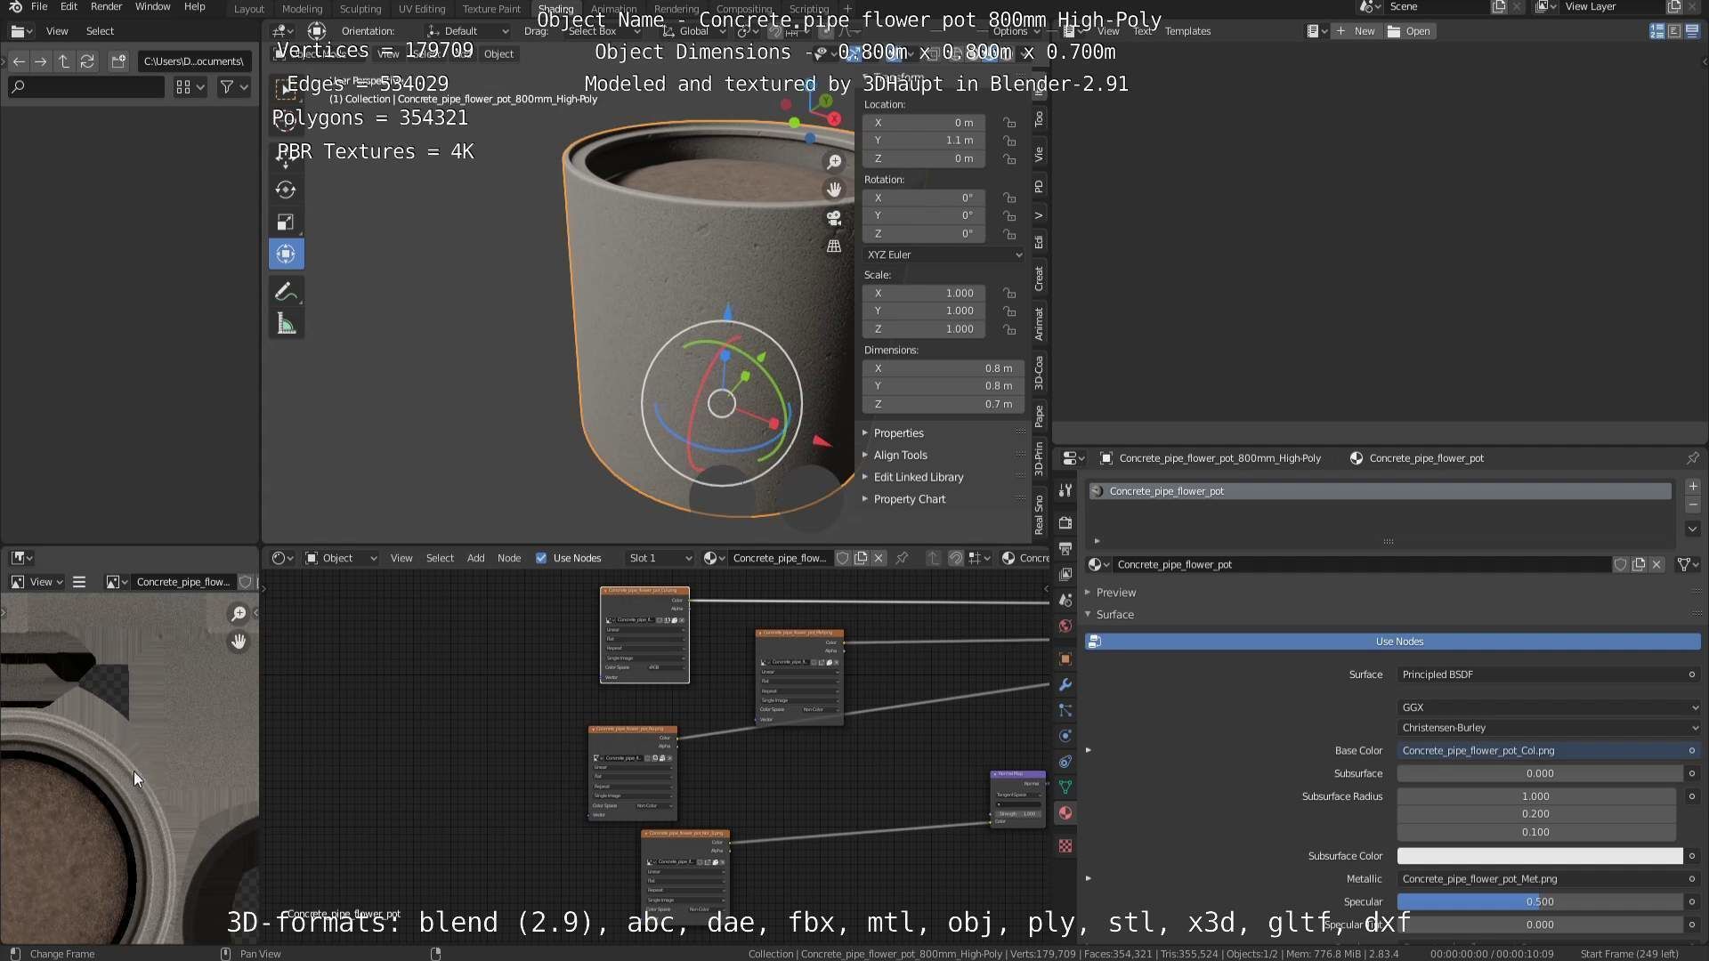Click the Specular value slider

coord(1540,902)
